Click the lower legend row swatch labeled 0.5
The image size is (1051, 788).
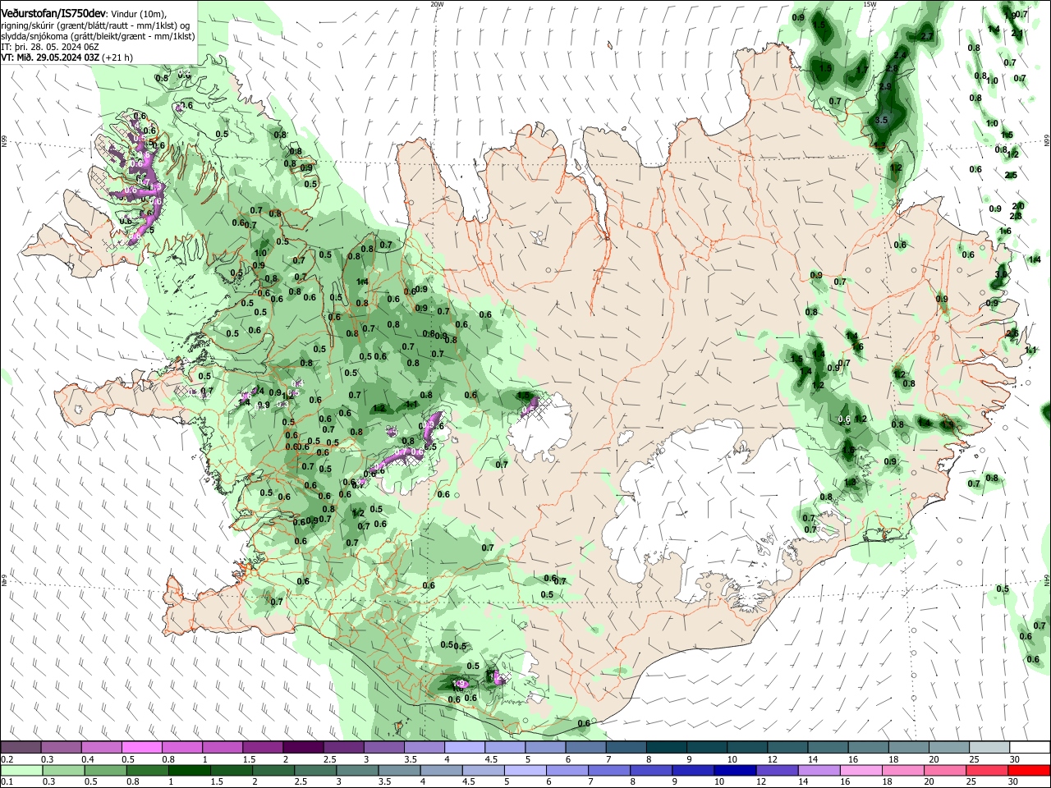(x=105, y=770)
